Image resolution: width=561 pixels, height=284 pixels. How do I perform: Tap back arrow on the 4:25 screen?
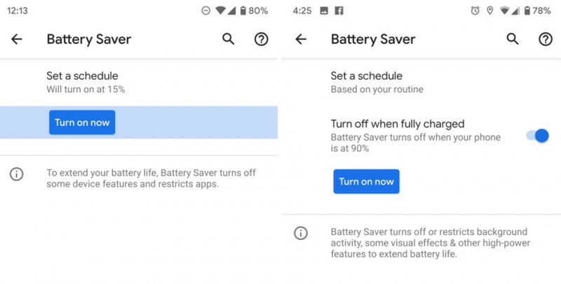(301, 39)
